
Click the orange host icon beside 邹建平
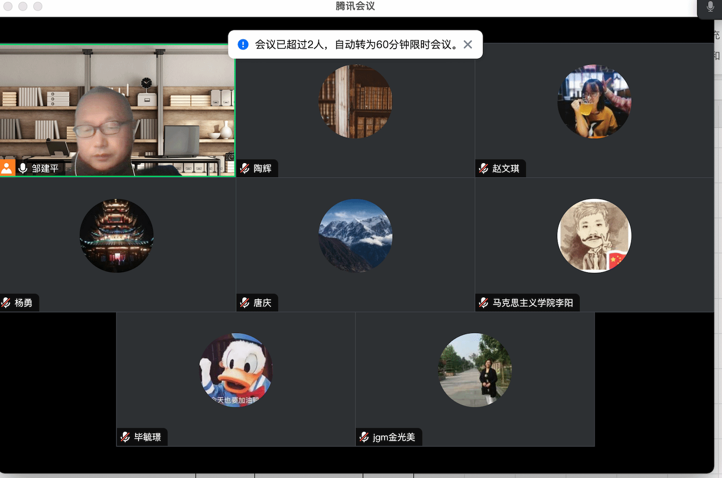(x=7, y=168)
